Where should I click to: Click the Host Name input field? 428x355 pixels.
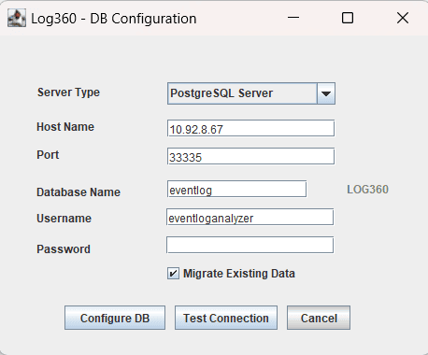250,128
